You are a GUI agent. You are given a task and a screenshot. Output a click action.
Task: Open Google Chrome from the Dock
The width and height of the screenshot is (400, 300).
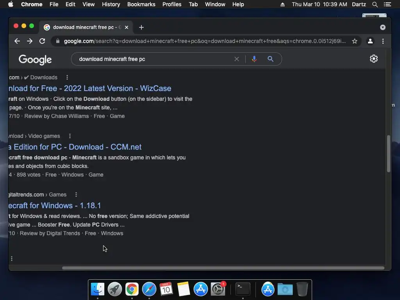click(x=132, y=289)
